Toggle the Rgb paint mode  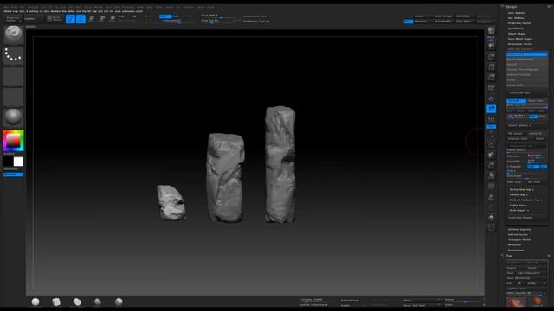coord(134,16)
